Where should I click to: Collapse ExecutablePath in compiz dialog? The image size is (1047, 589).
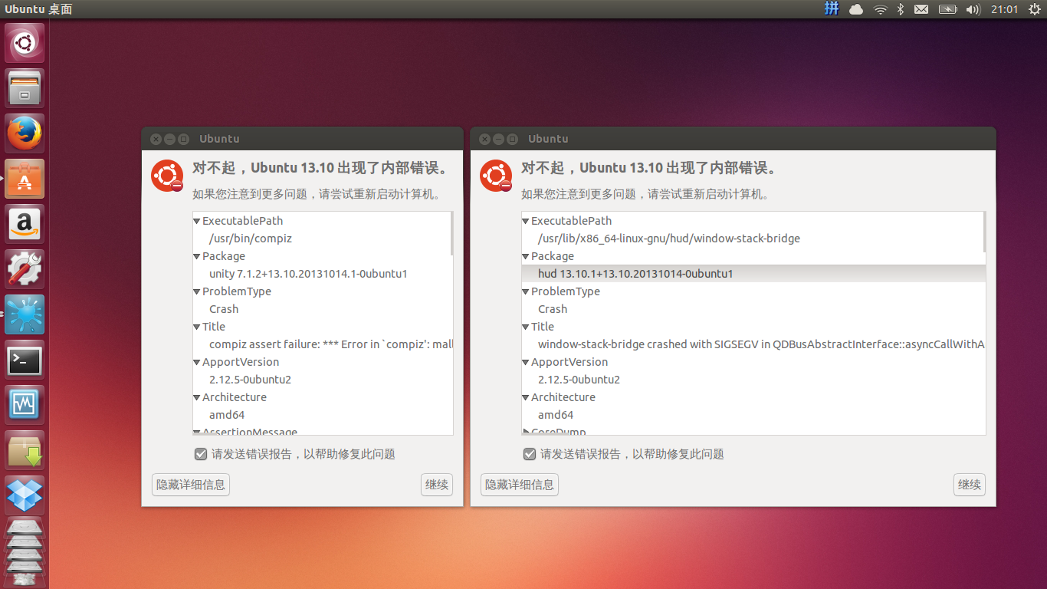point(197,221)
